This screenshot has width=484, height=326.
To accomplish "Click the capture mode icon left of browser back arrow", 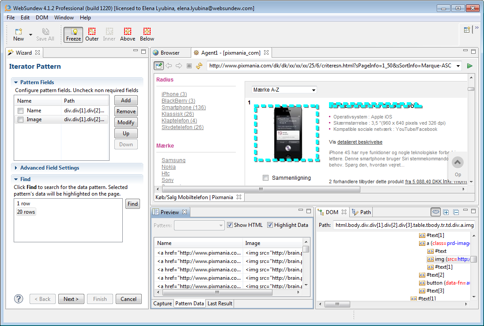I will coord(159,66).
